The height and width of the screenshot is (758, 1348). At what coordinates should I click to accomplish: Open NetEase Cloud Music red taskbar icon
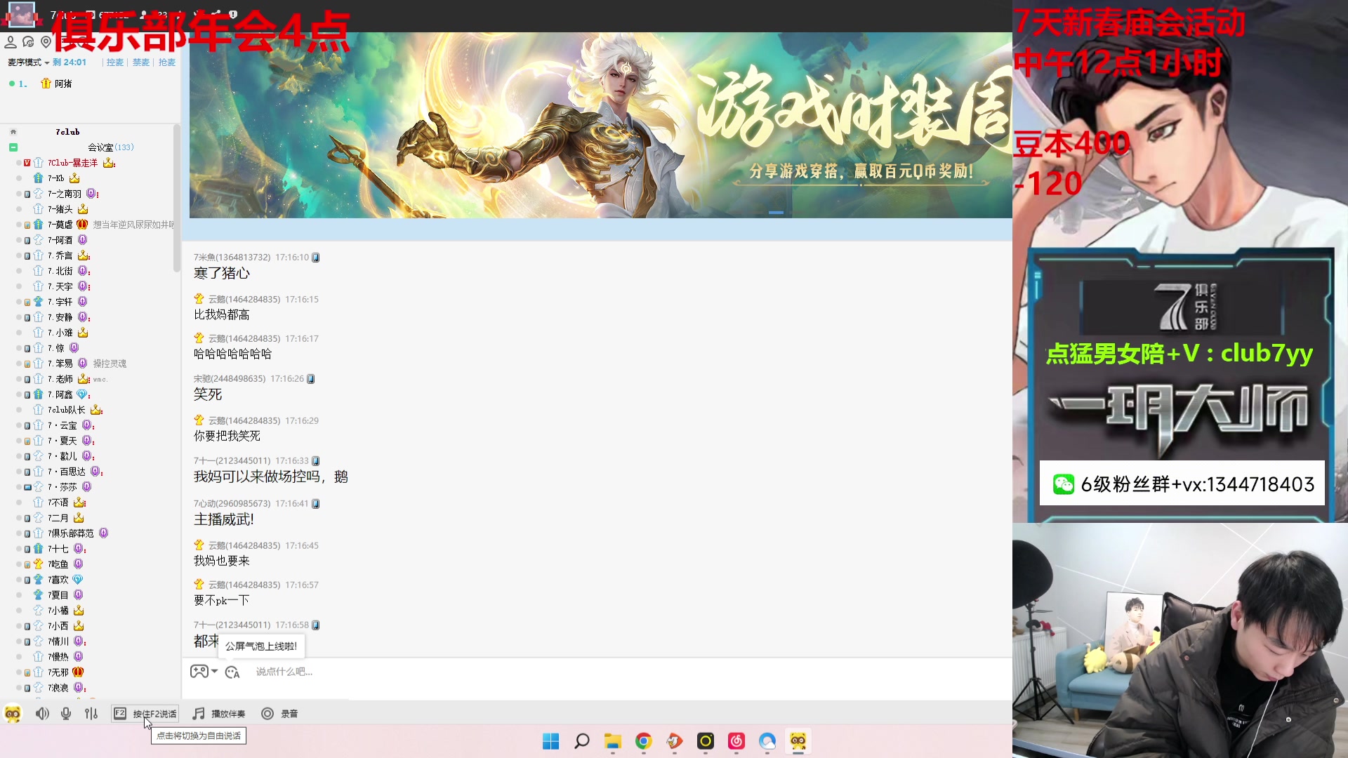[x=736, y=741]
